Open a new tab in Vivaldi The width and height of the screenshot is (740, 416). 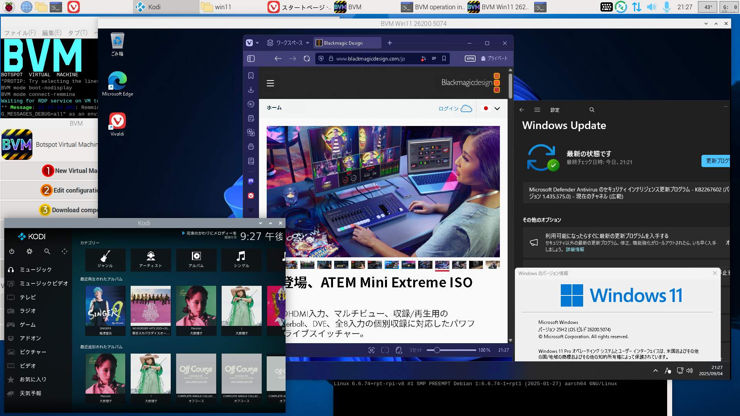click(390, 43)
